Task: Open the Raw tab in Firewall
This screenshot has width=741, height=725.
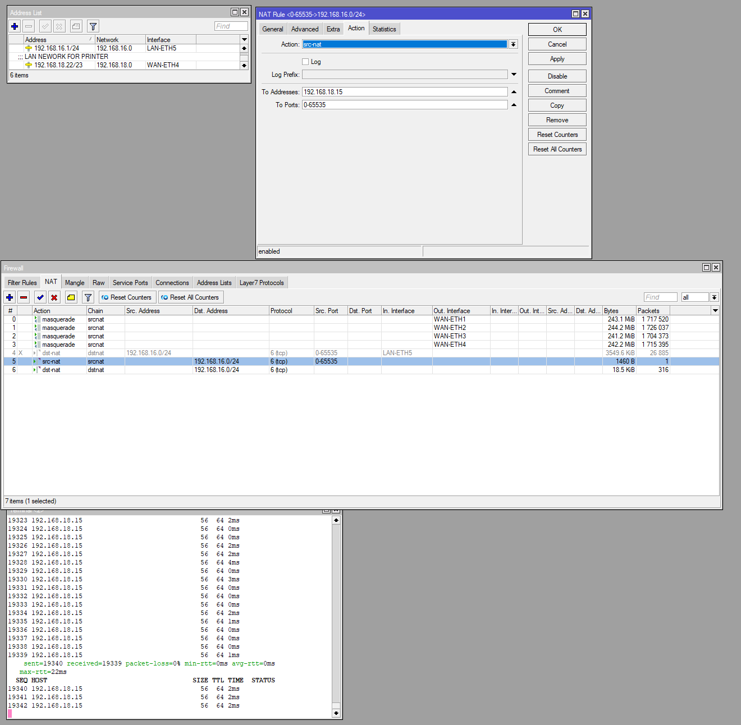Action: pos(99,283)
